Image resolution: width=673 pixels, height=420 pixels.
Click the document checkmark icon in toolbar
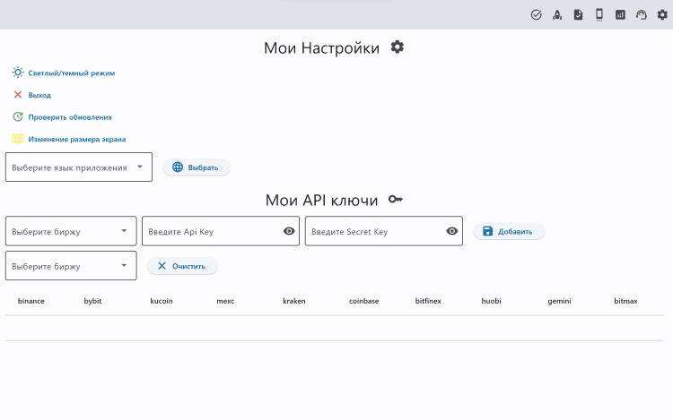[x=578, y=14]
